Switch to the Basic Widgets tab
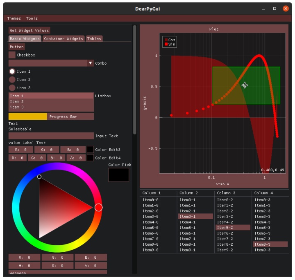 (25, 39)
